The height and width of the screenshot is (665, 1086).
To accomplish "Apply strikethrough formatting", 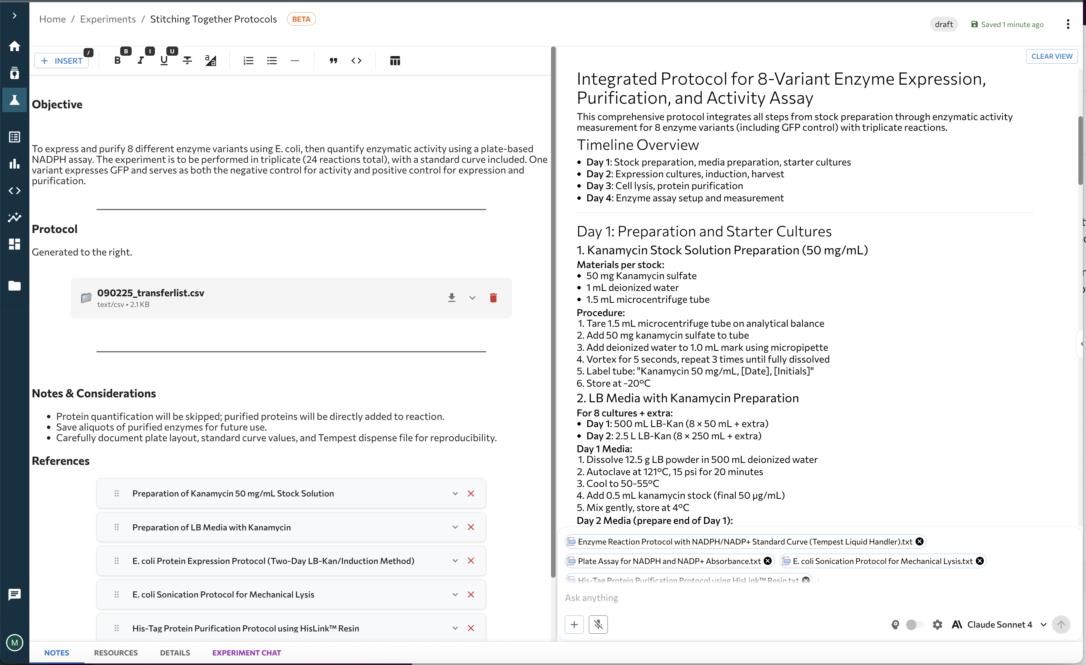I will click(187, 61).
